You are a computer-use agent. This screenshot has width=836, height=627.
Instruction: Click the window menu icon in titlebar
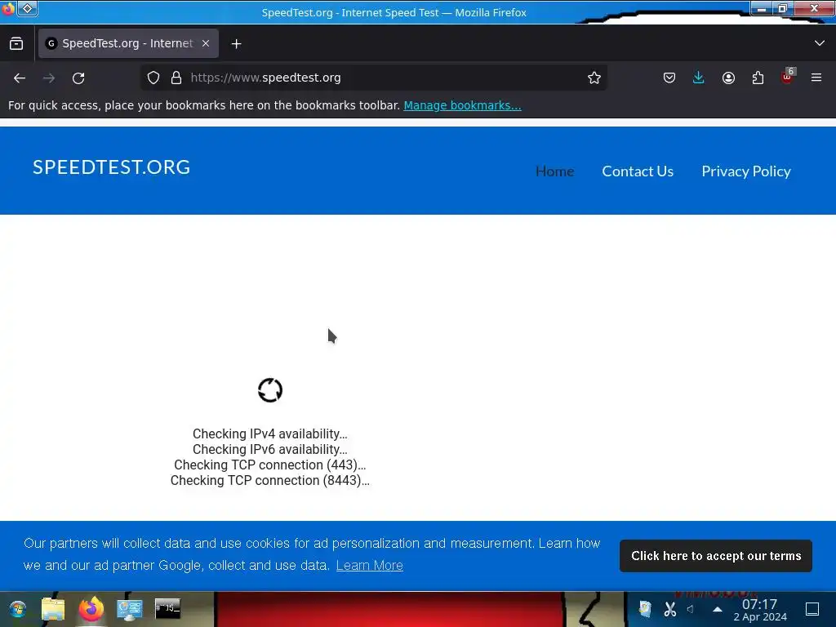(x=7, y=8)
